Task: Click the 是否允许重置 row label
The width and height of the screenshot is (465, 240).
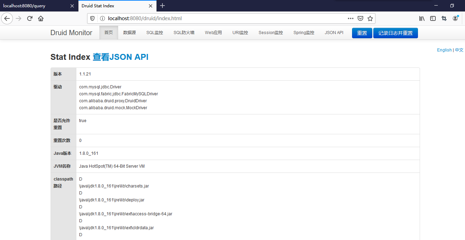Action: tap(62, 124)
